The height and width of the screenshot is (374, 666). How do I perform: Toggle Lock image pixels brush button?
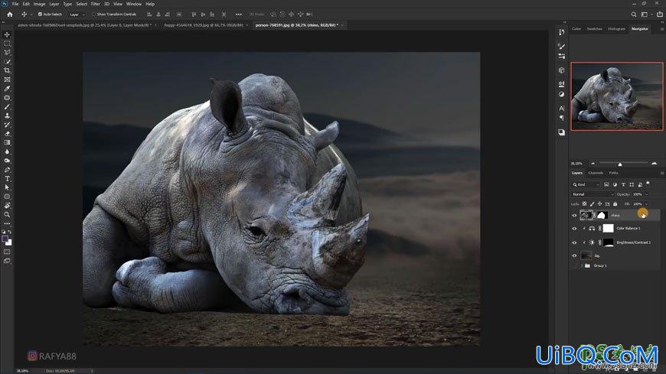coord(592,204)
